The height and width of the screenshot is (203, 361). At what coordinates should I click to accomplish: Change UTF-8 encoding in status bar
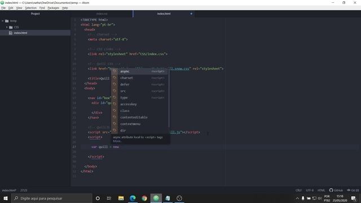[310, 191]
